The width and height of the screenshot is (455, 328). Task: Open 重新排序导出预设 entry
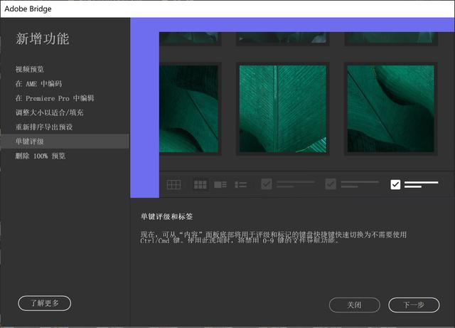[x=44, y=127]
